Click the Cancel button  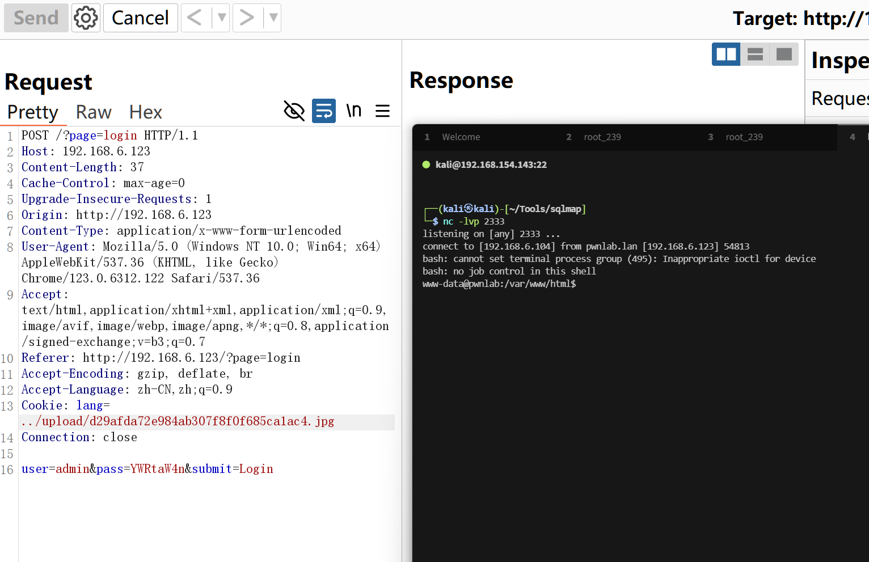point(140,18)
